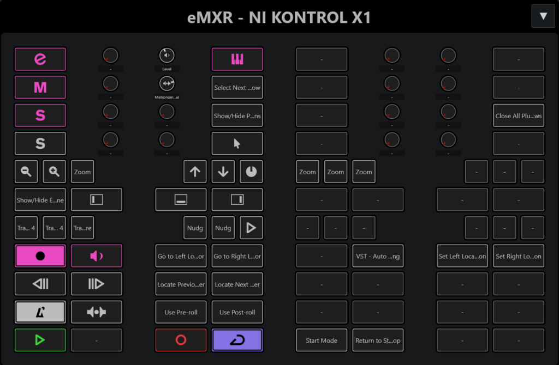Click the step forward transport icon
This screenshot has width=559, height=365.
coord(97,284)
